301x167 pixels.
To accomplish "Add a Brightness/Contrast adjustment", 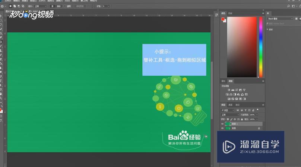I will tap(229, 90).
